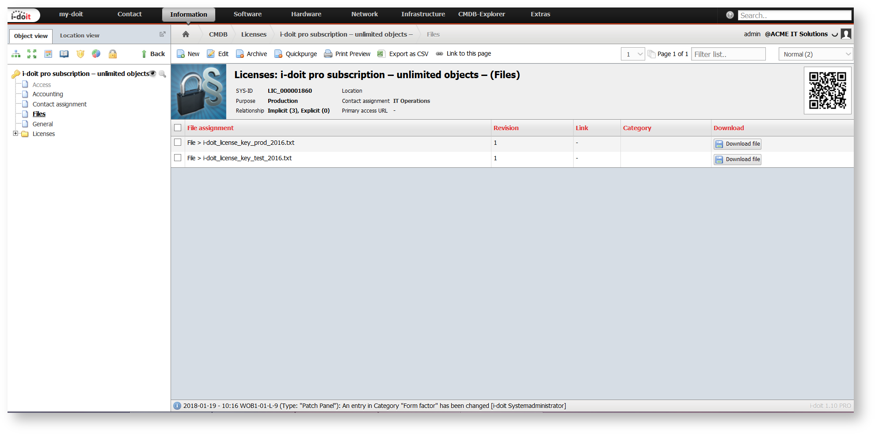
Task: Open Accounting category in the tree
Action: coord(48,94)
